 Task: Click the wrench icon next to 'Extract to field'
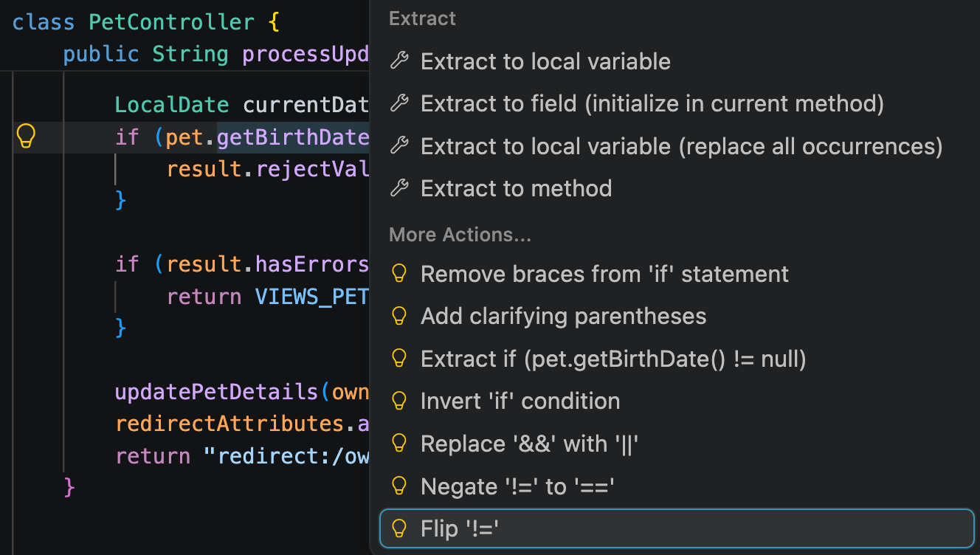(398, 103)
